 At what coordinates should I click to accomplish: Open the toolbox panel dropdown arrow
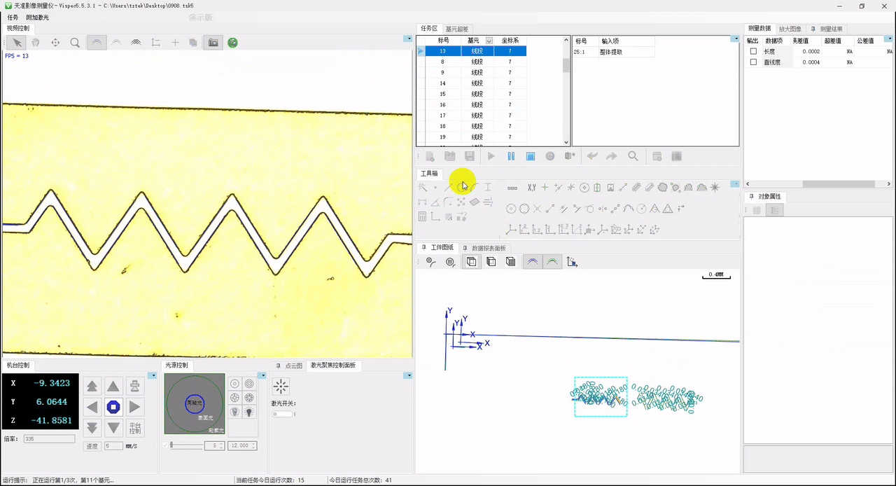pyautogui.click(x=735, y=183)
